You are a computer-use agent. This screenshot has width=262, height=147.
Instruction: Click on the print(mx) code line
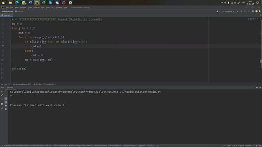tap(19, 69)
